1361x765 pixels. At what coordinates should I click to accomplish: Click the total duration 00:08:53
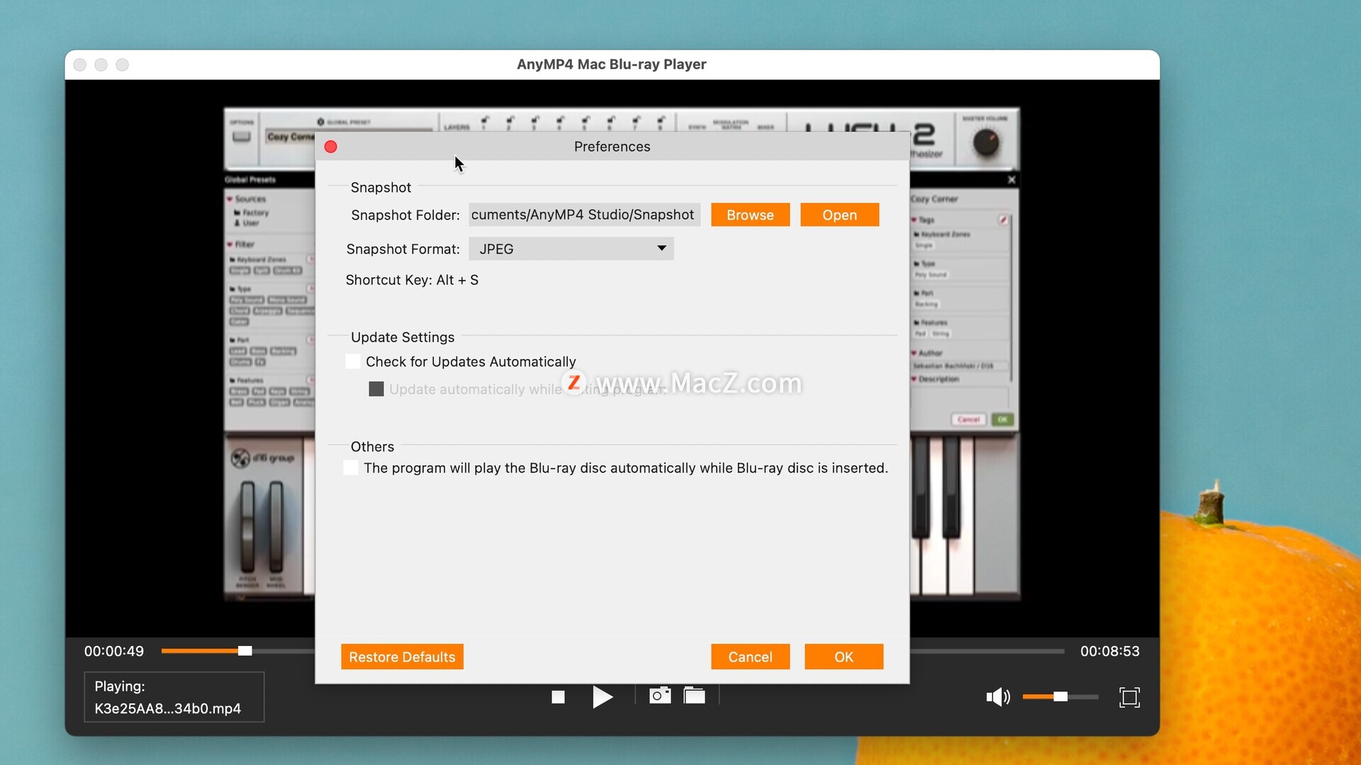[x=1109, y=651]
